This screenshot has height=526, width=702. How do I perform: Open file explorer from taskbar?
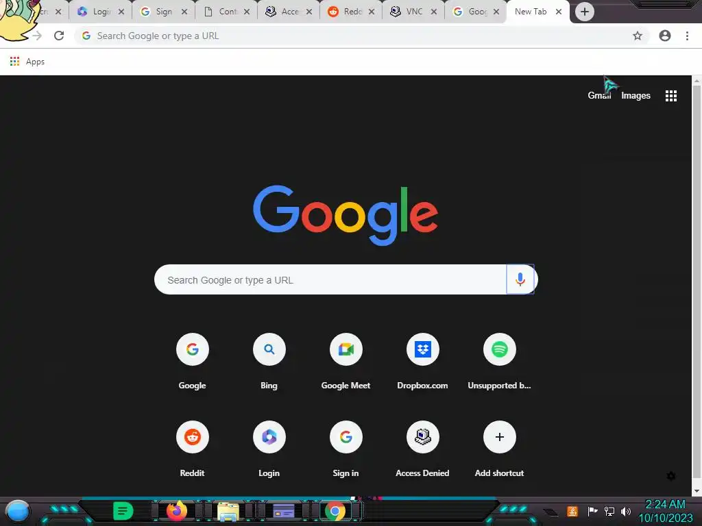click(x=228, y=511)
